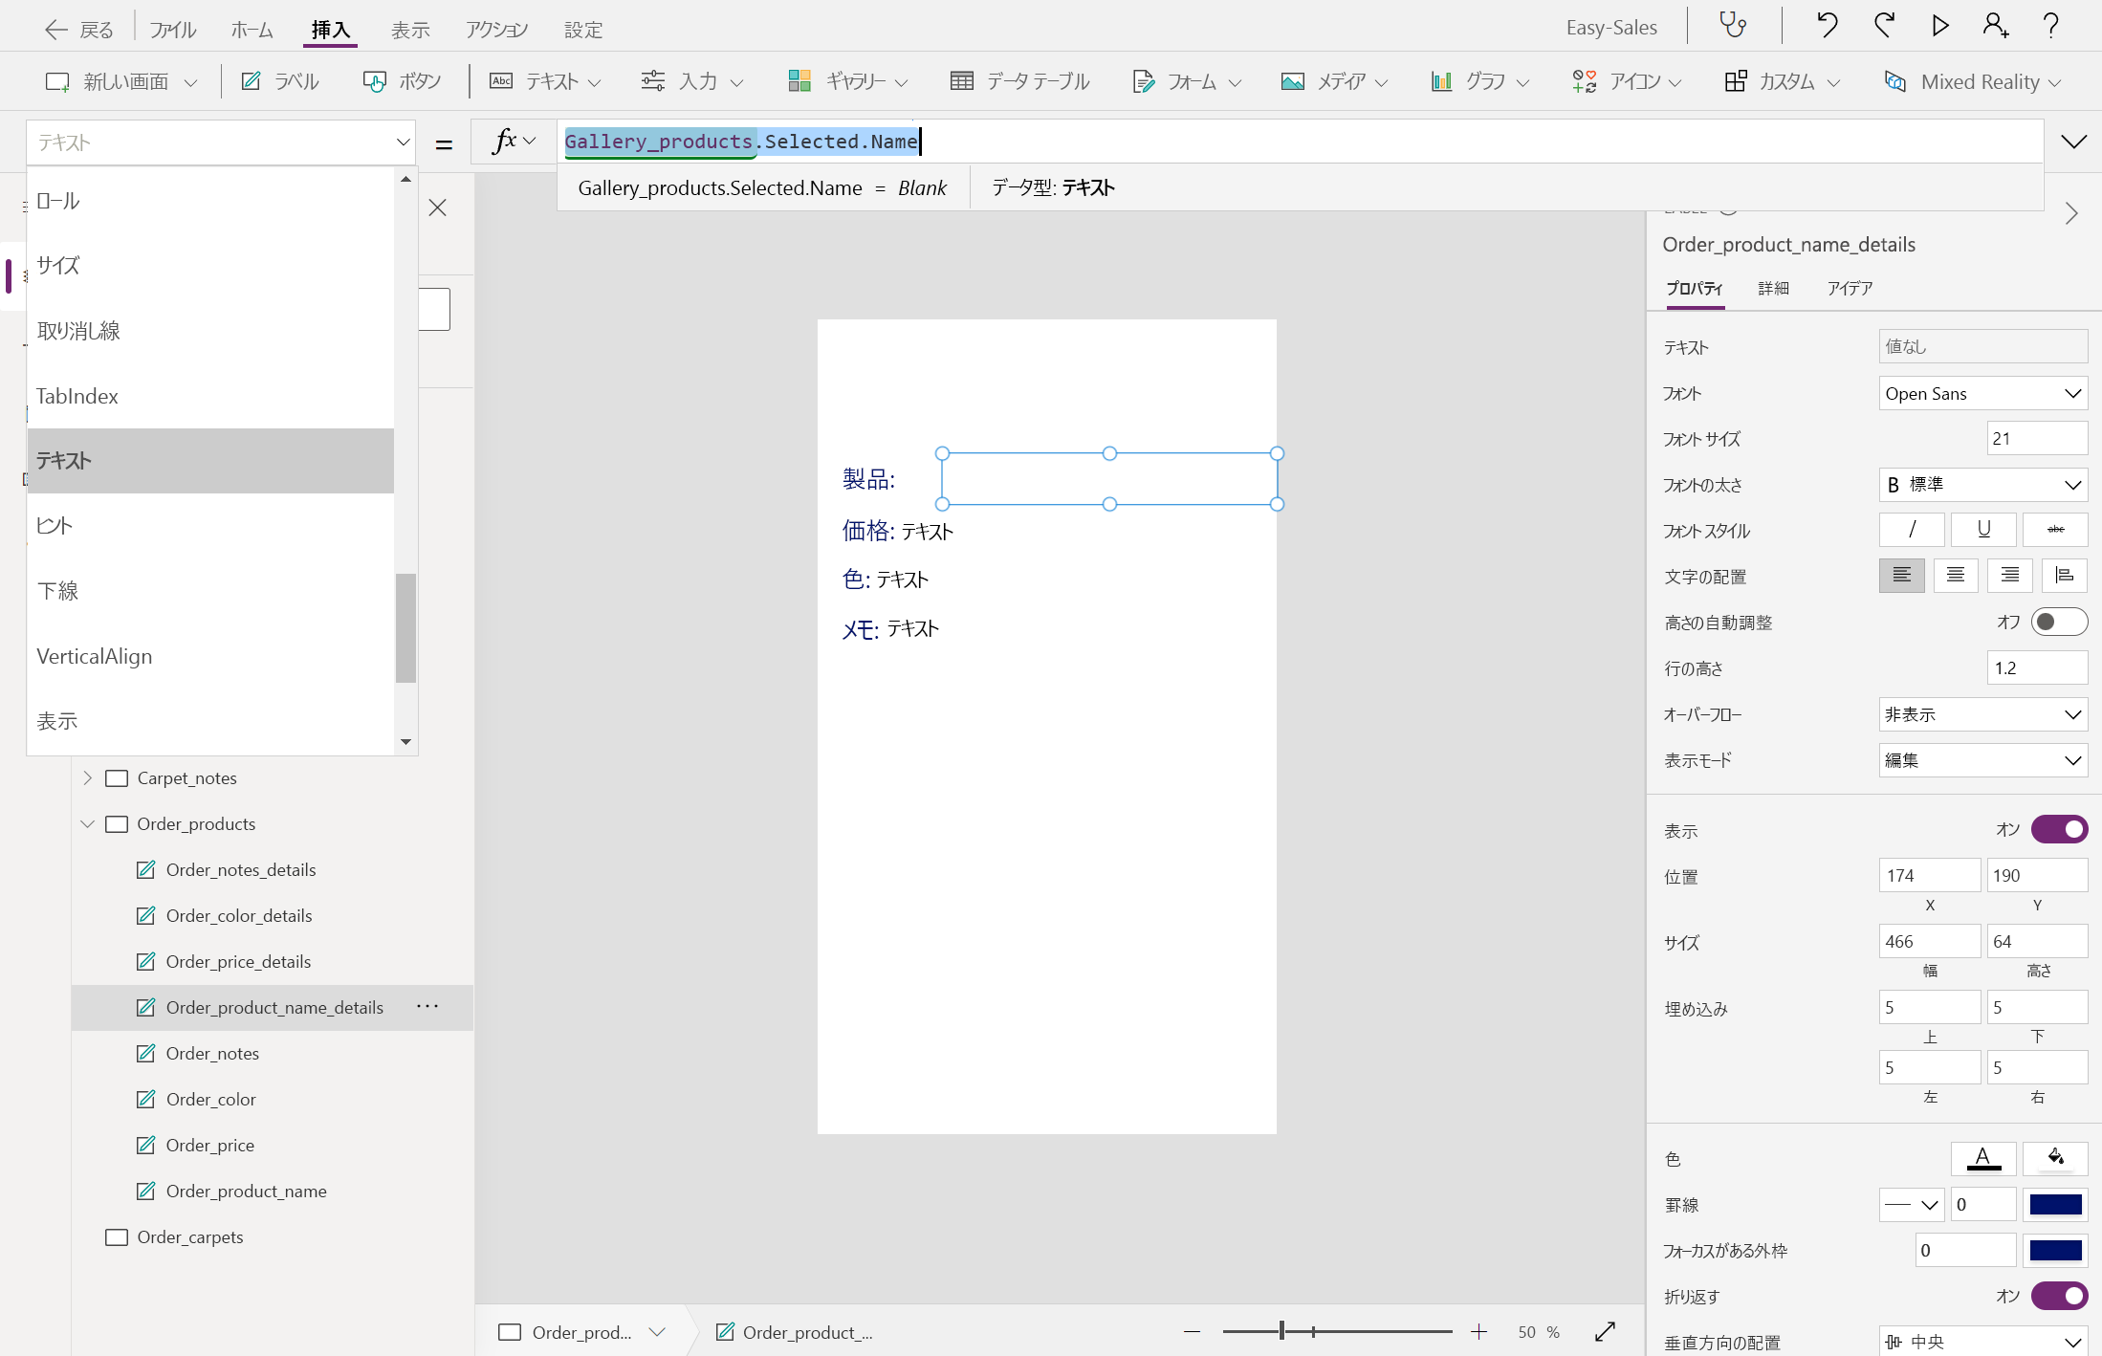Select Order_notes_details in tree
The image size is (2102, 1356).
point(240,869)
